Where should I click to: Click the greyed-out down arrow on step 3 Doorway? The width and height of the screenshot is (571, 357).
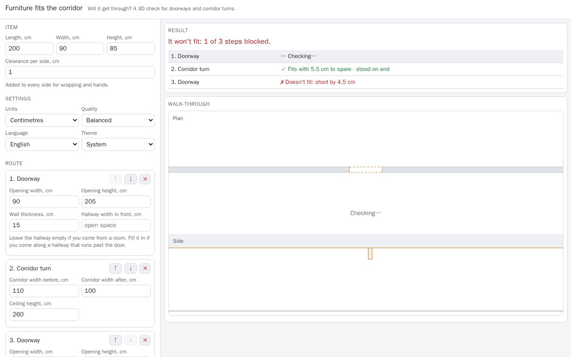130,340
